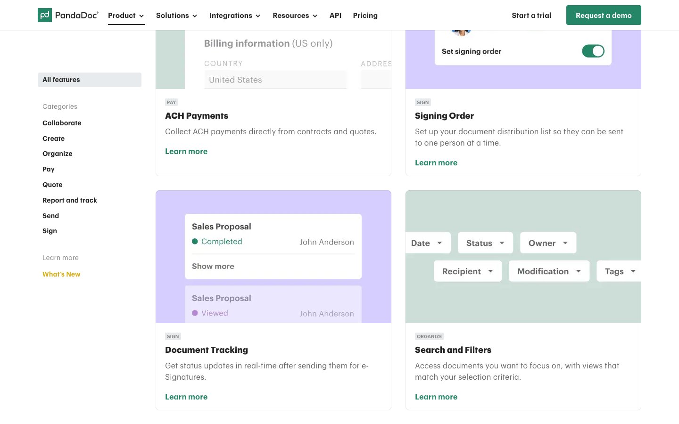This screenshot has height=424, width=679.
Task: Expand the Recipient filter dropdown
Action: click(x=467, y=271)
